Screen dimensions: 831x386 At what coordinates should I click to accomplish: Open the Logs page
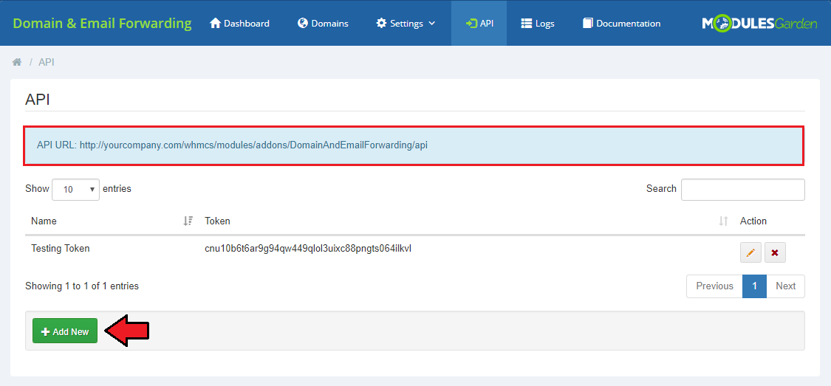(x=538, y=24)
